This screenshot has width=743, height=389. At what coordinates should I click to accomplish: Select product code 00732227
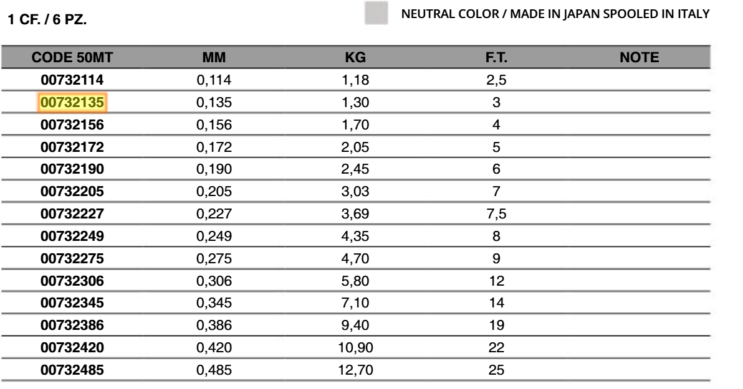click(x=72, y=213)
